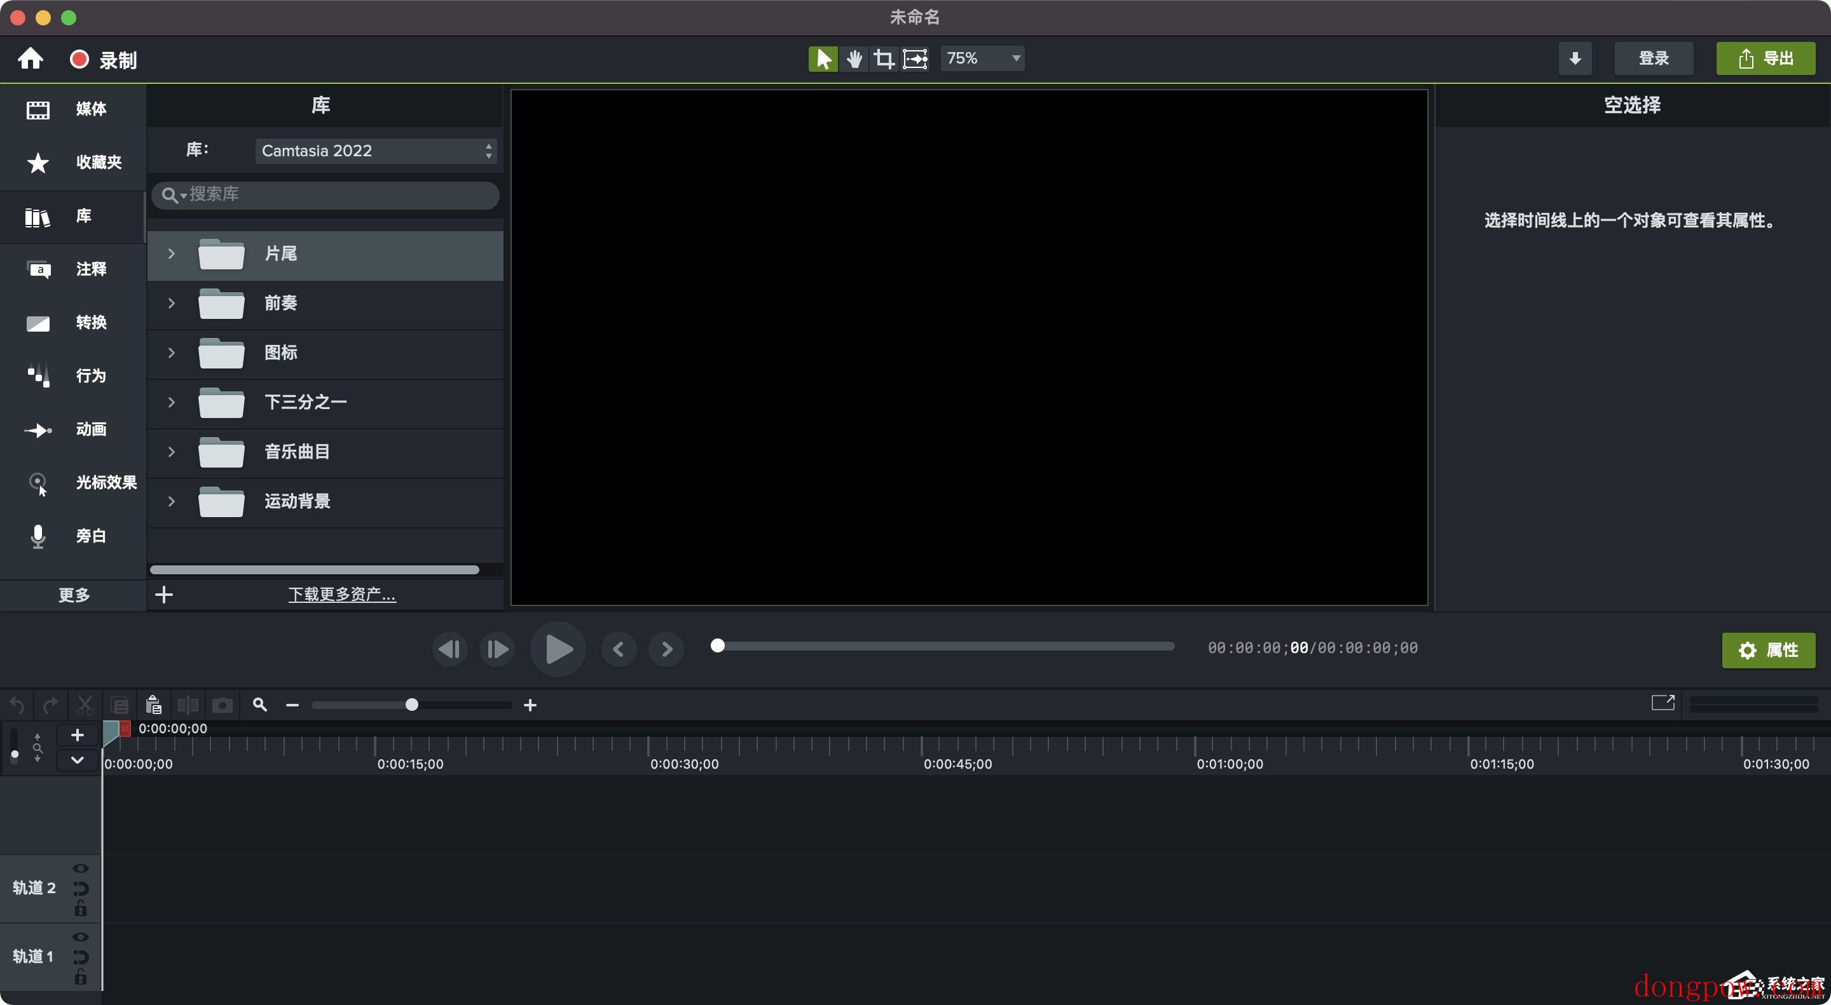
Task: Select the Crop tool icon
Action: click(884, 59)
